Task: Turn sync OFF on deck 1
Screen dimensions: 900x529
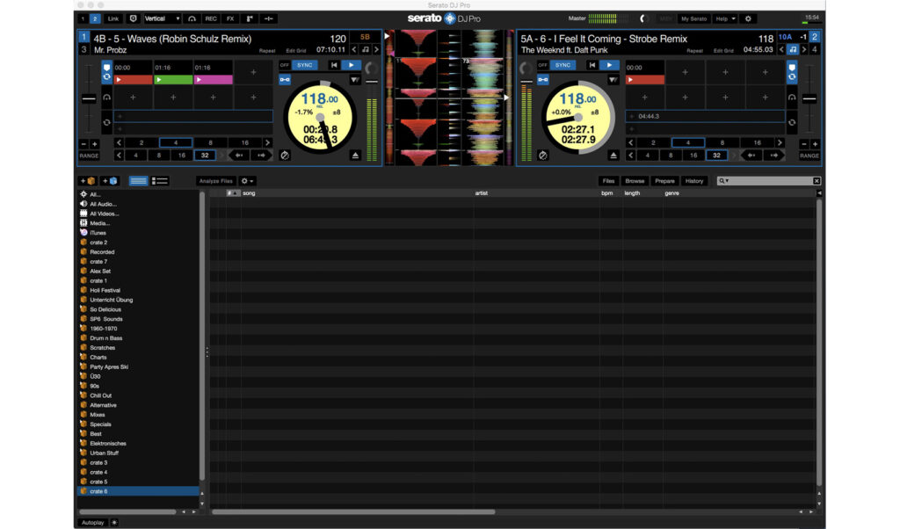Action: coord(285,65)
